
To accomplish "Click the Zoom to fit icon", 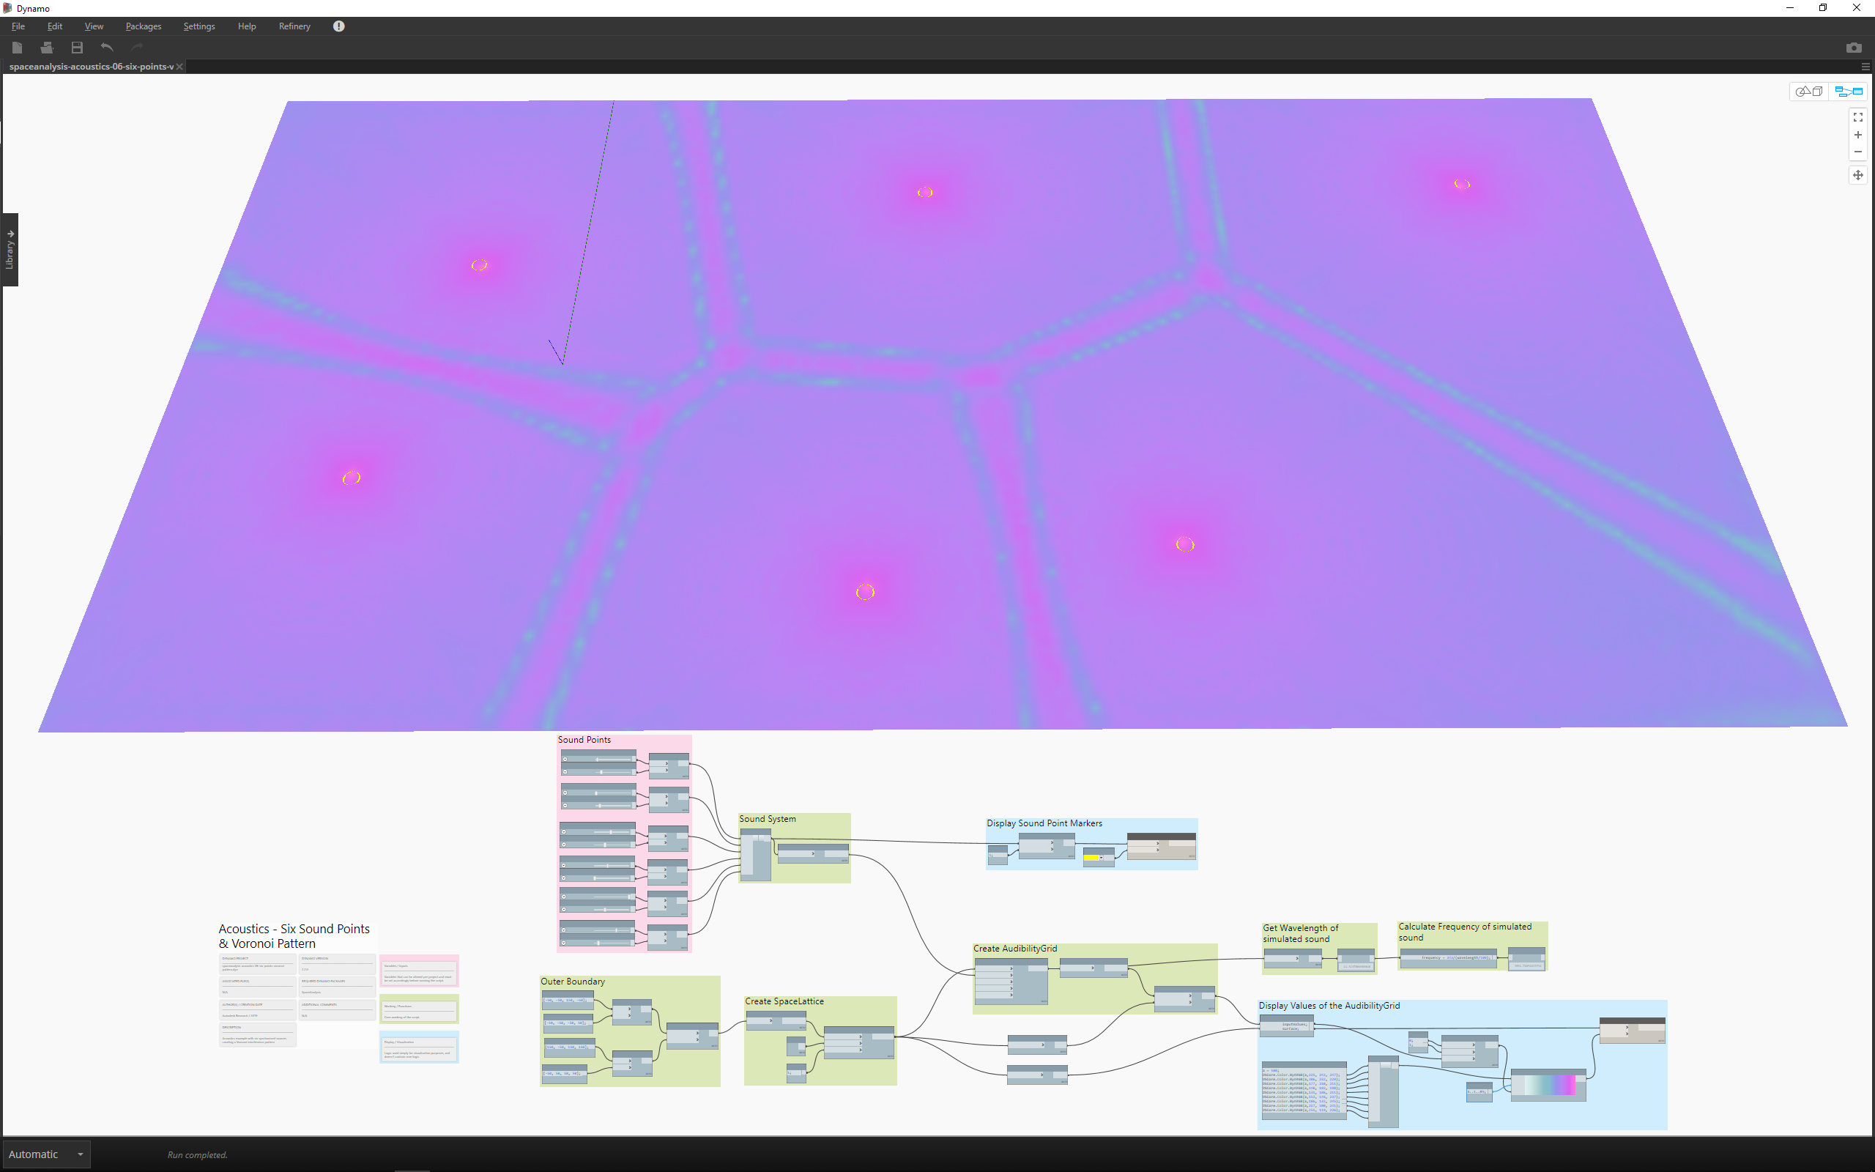I will click(1857, 117).
